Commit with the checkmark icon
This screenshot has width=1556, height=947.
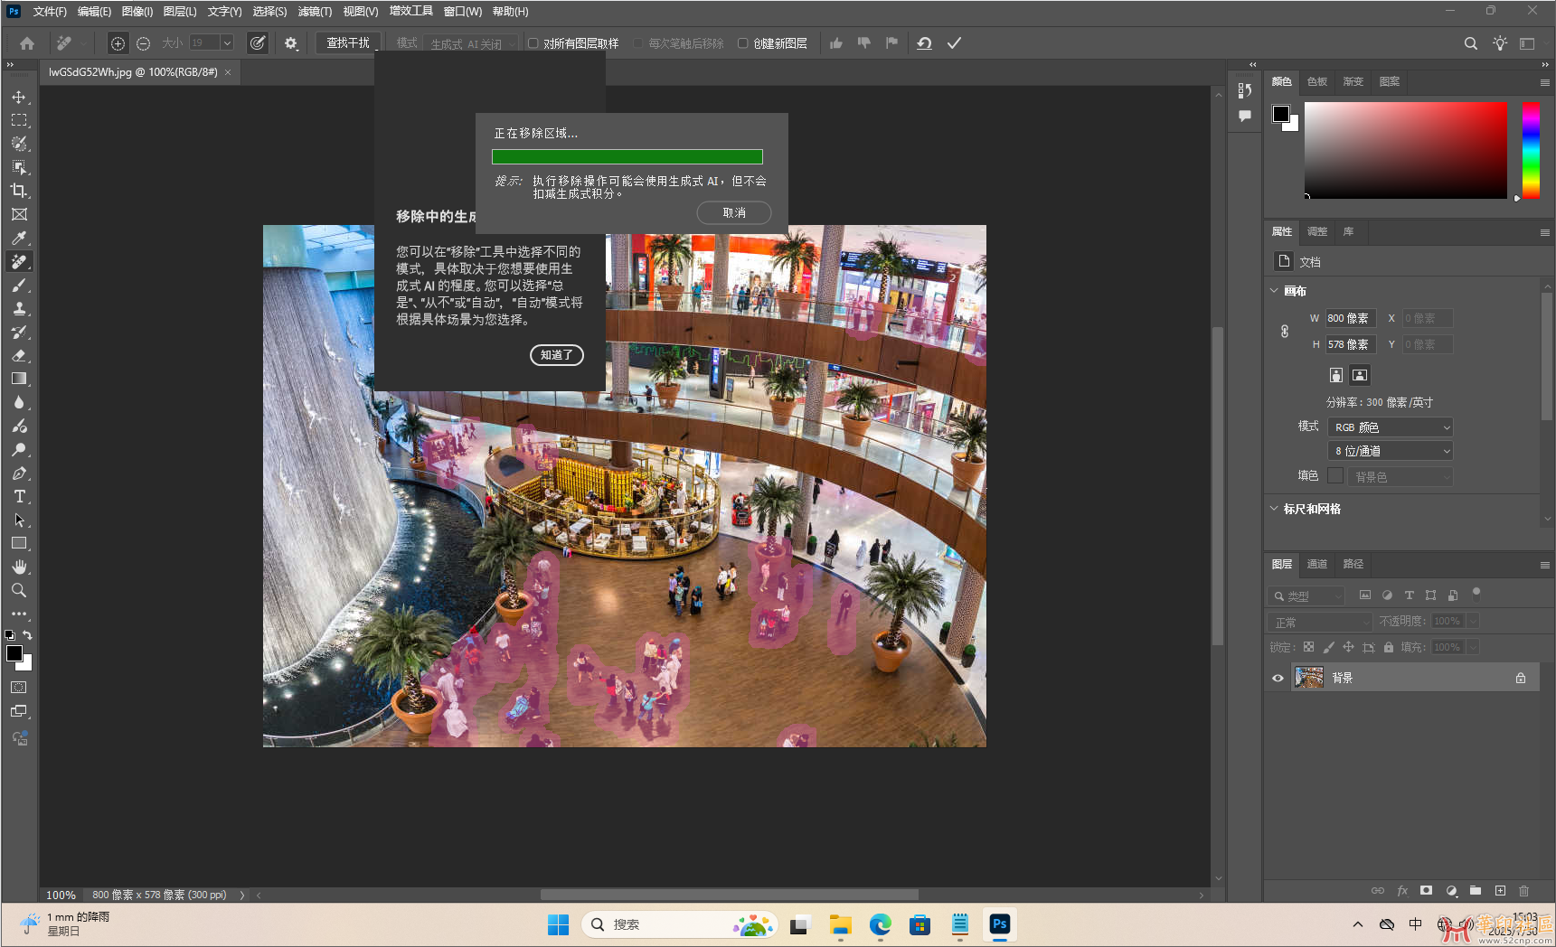click(954, 42)
